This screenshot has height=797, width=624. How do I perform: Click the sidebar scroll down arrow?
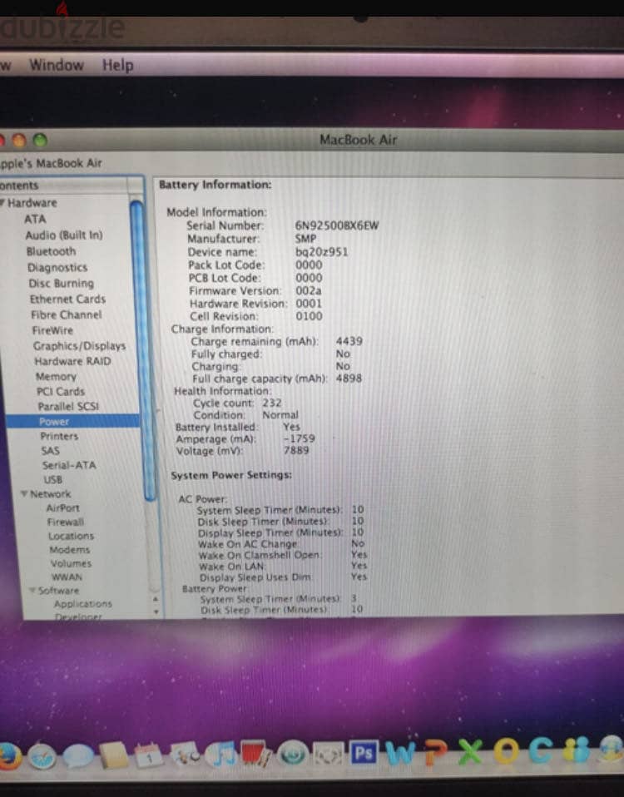[x=156, y=611]
